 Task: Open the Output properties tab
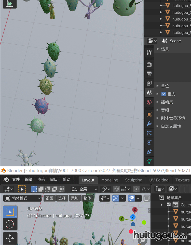pos(149,74)
